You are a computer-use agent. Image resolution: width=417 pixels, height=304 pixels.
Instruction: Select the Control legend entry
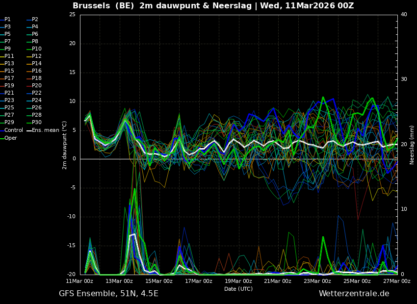[11, 130]
